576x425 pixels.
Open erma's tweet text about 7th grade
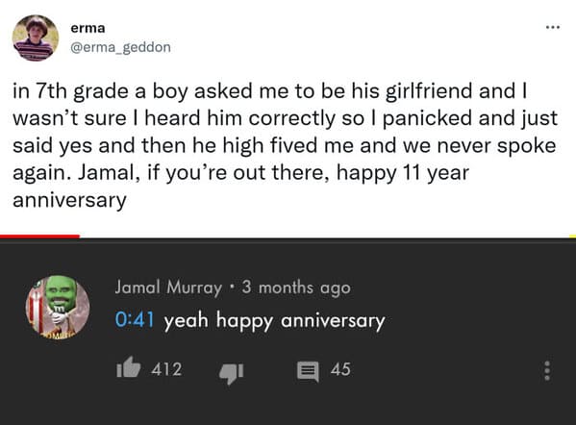click(285, 145)
